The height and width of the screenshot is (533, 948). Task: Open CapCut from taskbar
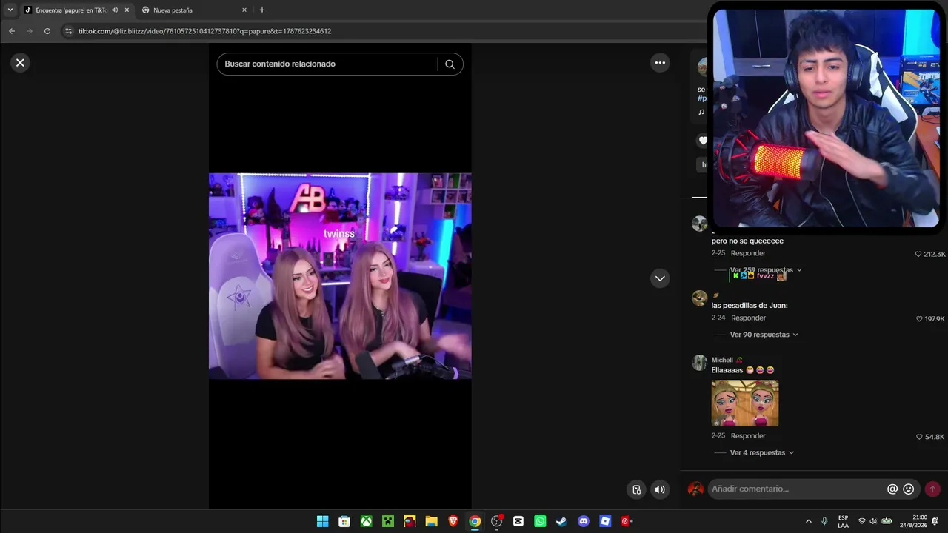click(518, 521)
